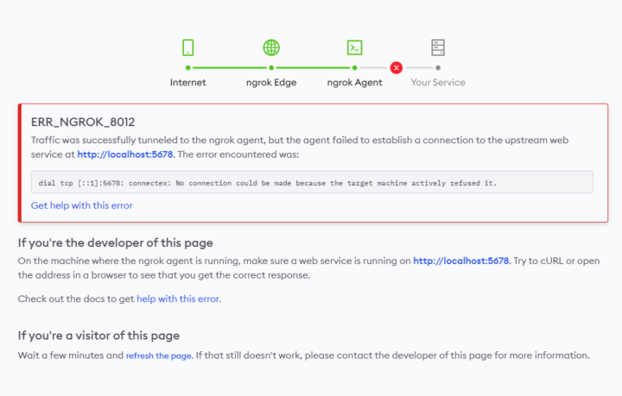Click the refresh the page link
The image size is (622, 396).
click(159, 355)
